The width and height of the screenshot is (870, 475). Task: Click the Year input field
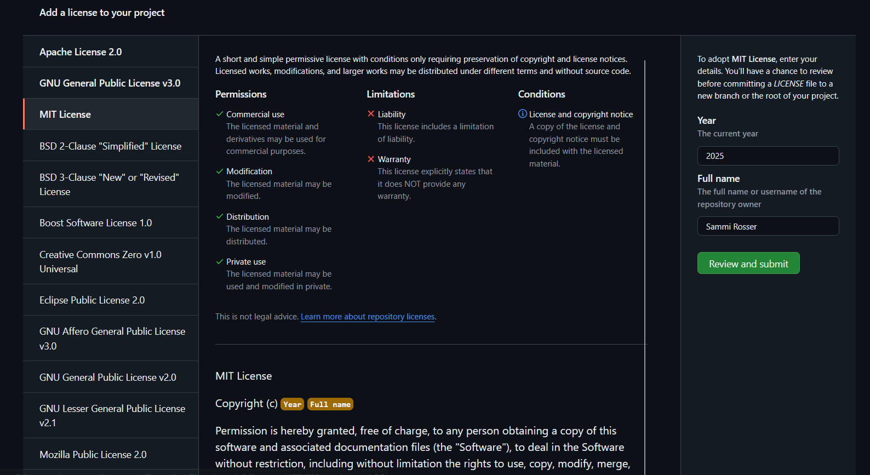point(768,156)
